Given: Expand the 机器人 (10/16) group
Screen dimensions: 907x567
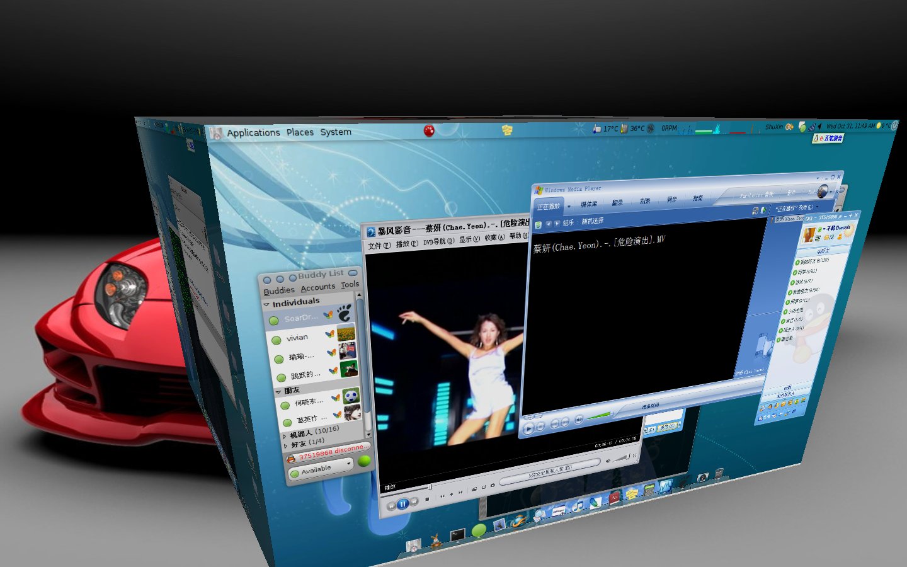Looking at the screenshot, I should (285, 436).
